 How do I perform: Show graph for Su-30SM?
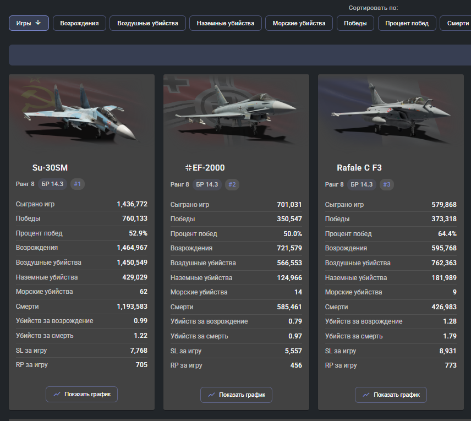[81, 394]
